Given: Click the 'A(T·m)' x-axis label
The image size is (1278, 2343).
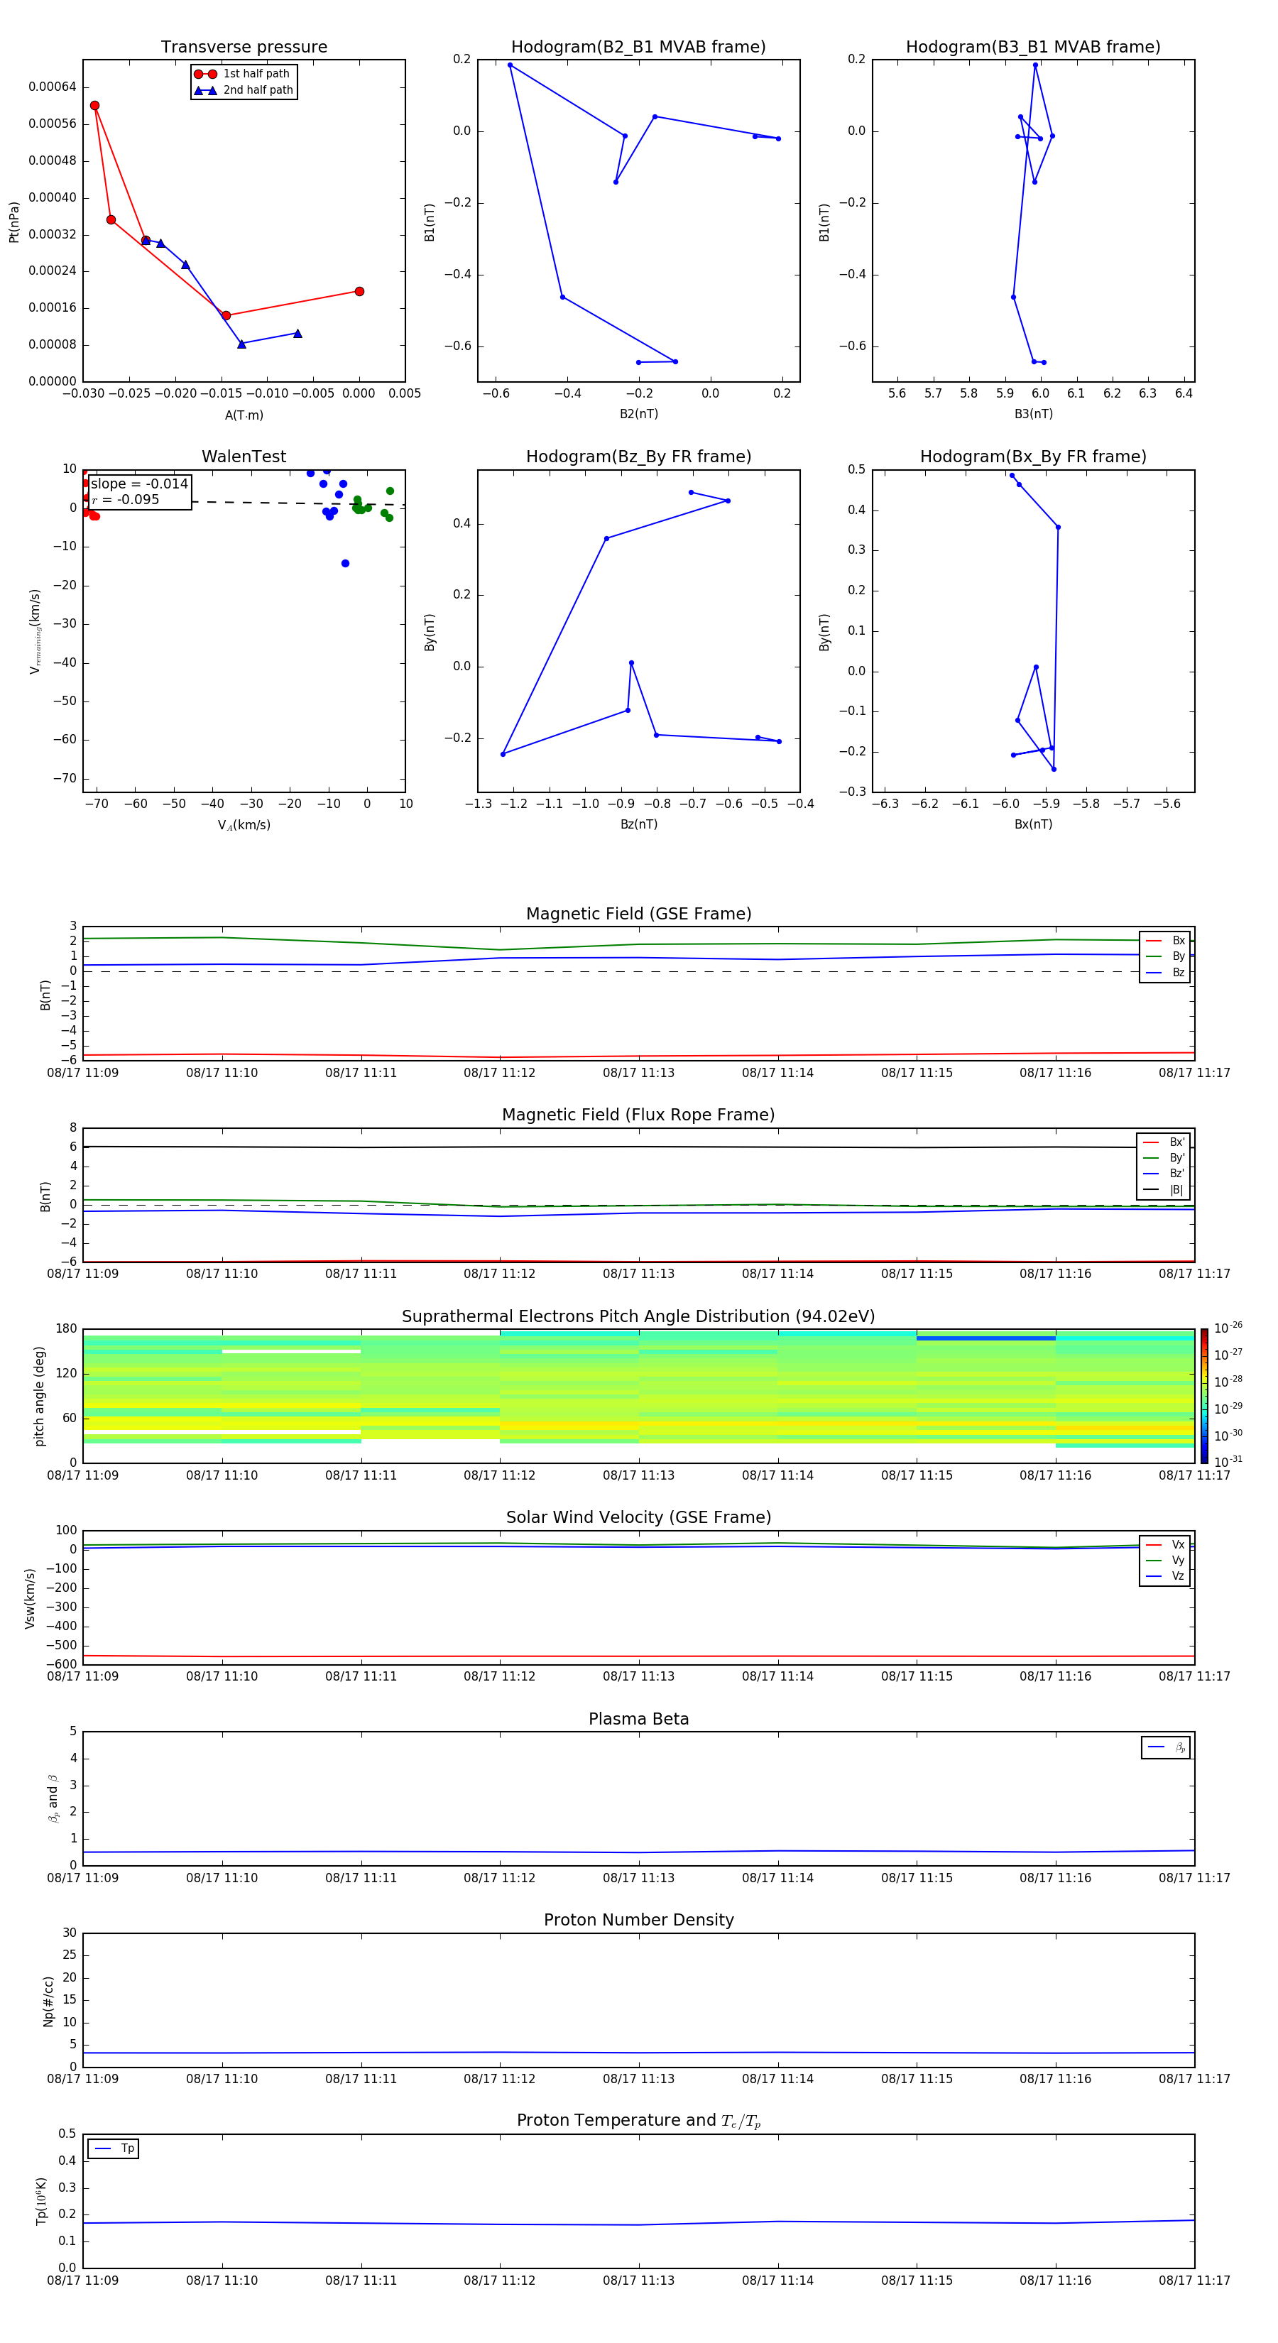Looking at the screenshot, I should click(x=244, y=415).
